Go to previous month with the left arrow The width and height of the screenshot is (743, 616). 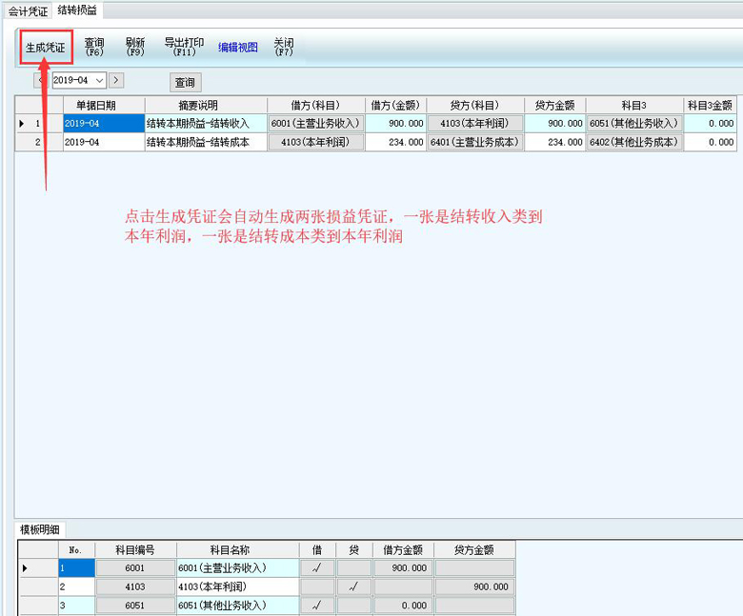point(43,81)
